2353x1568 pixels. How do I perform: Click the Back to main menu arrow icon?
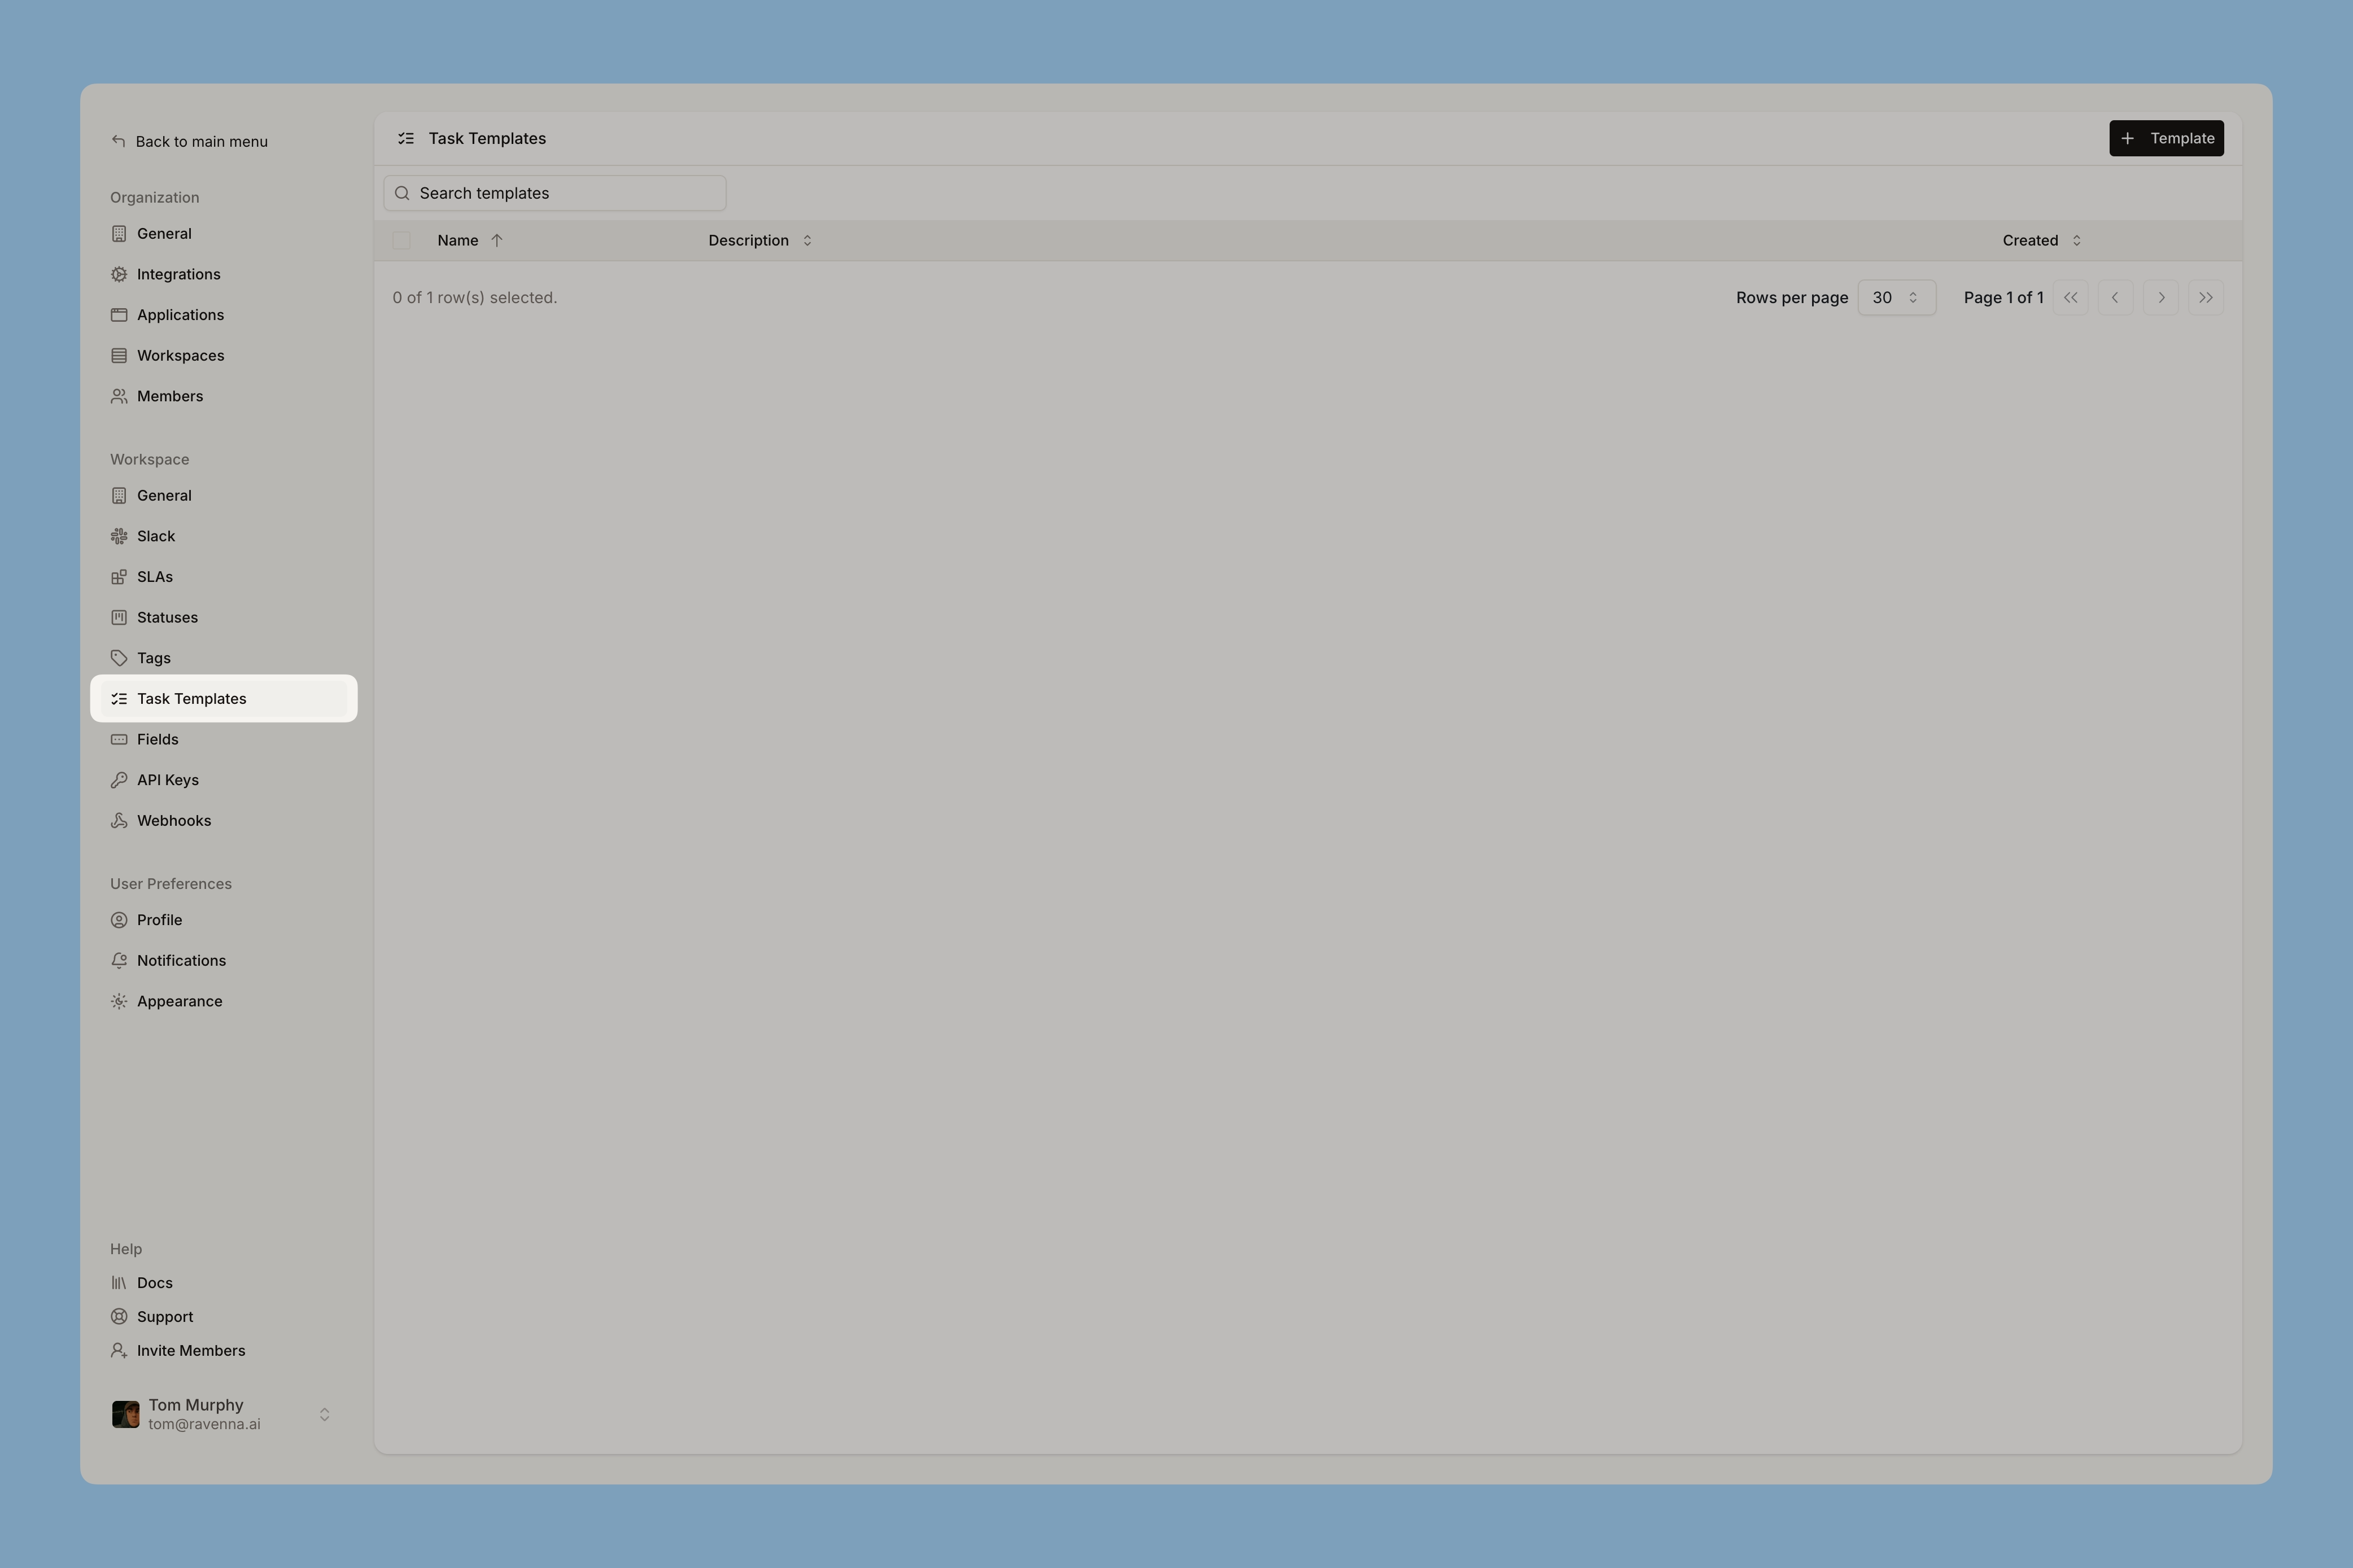119,141
